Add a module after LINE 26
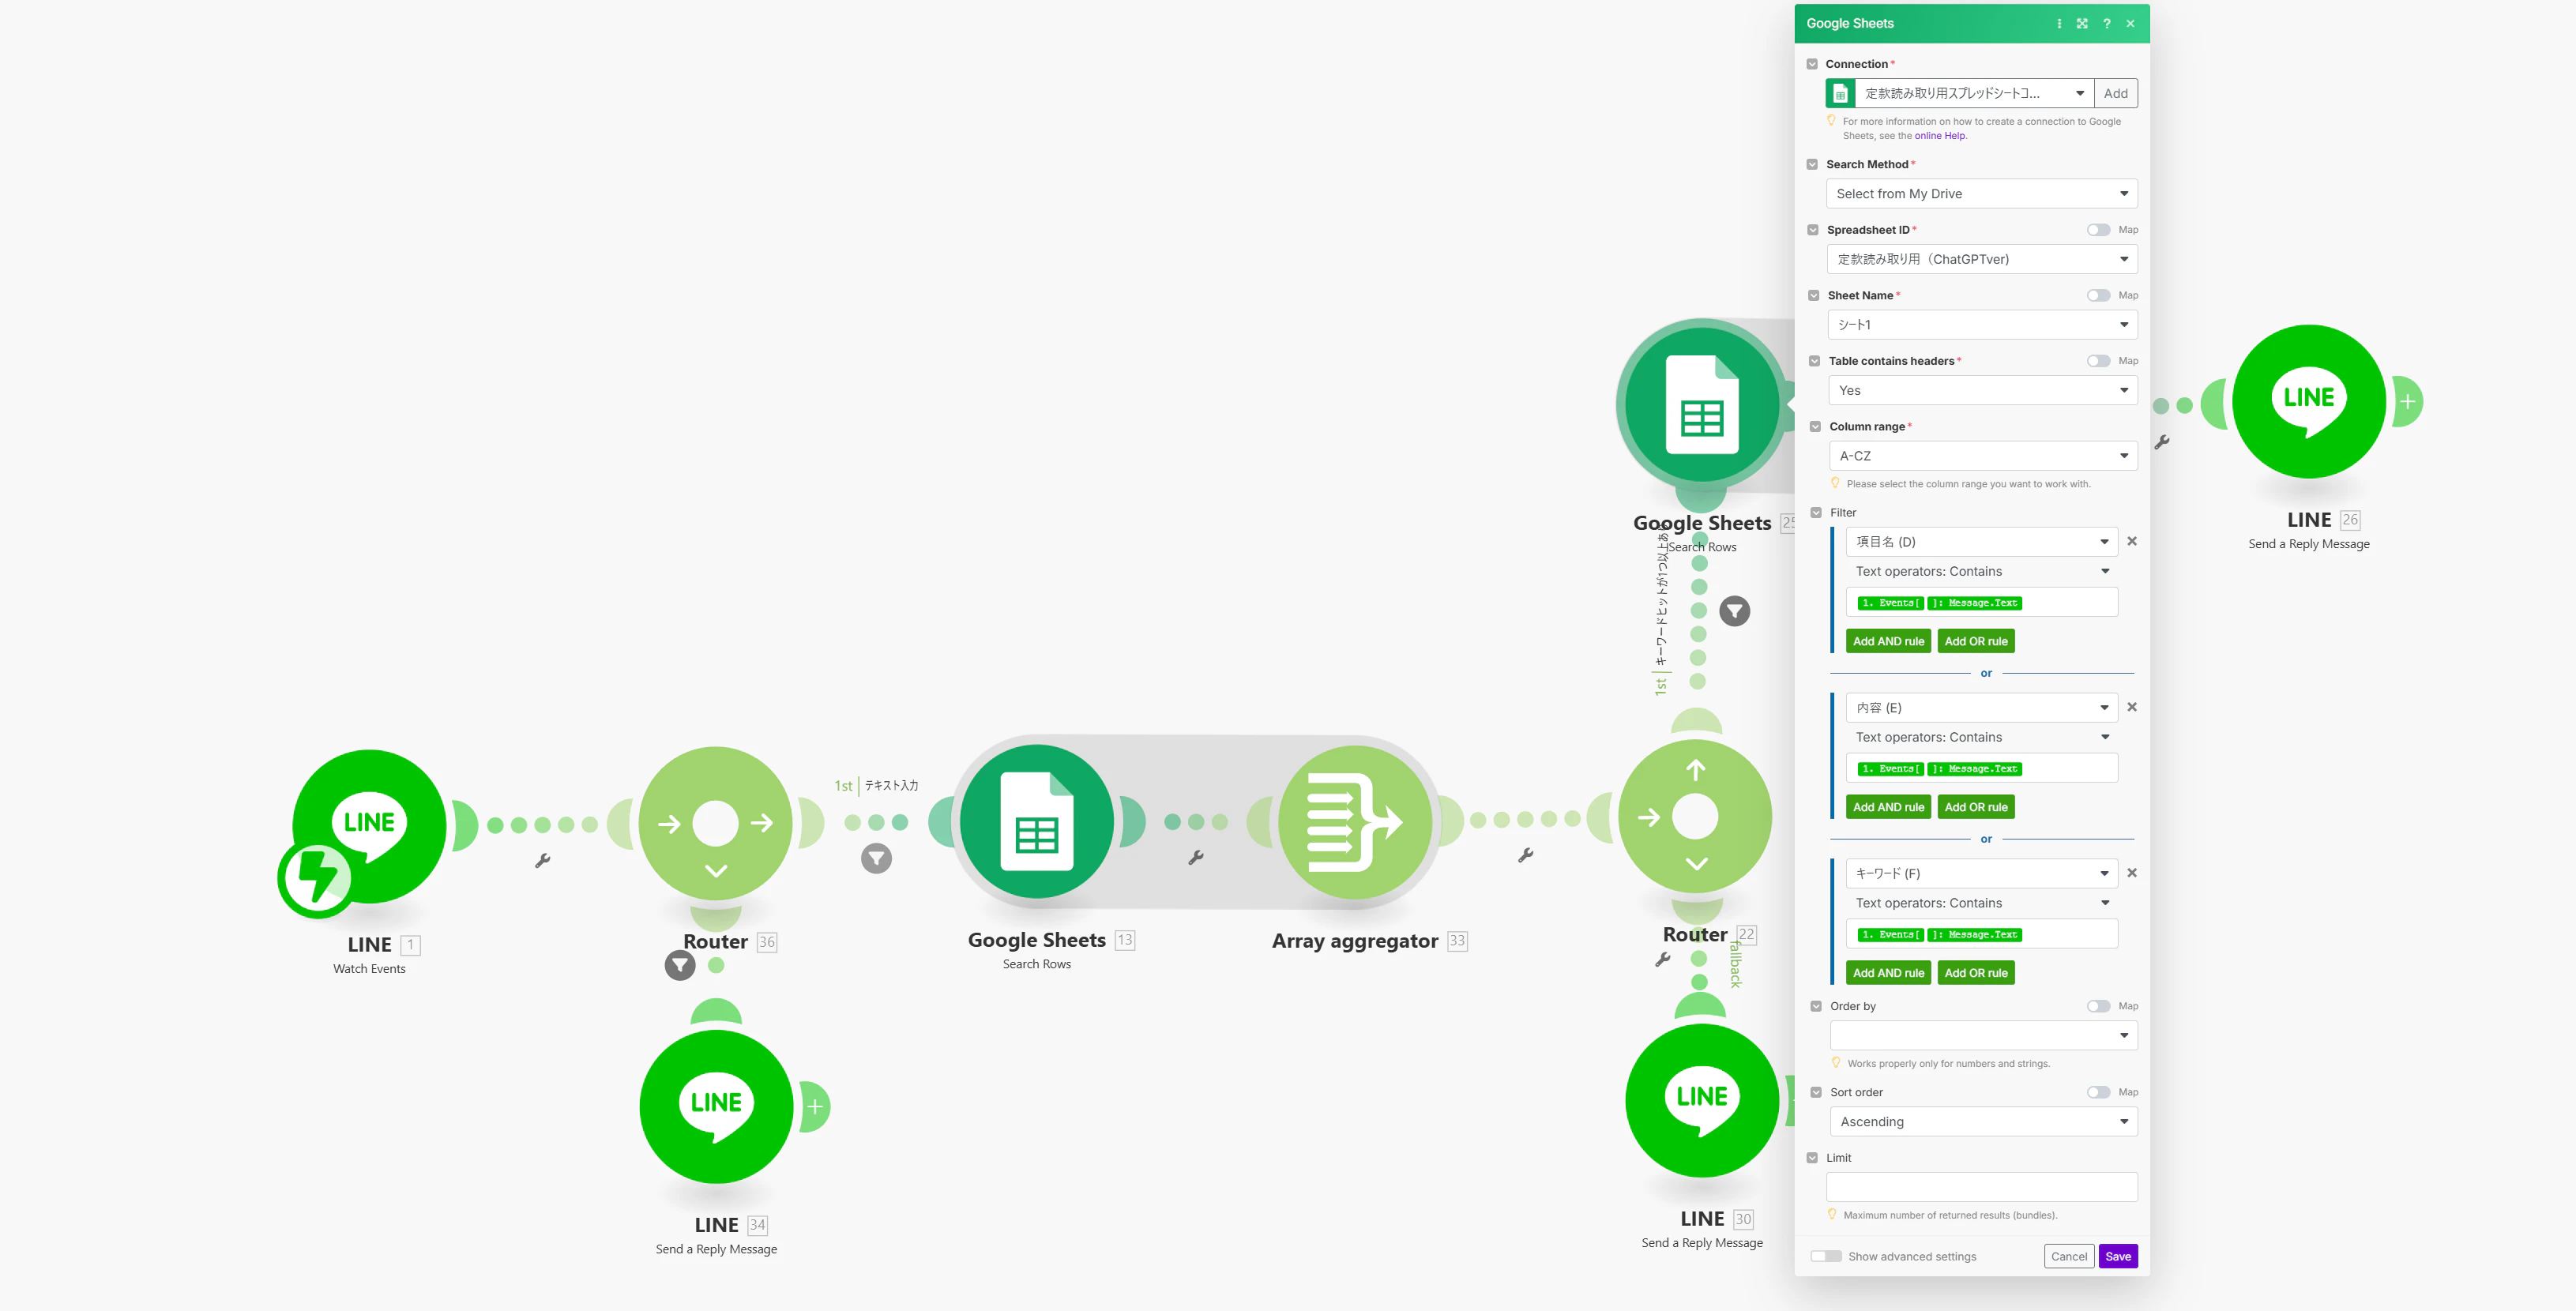Screen dimensions: 2576x1311 [2408, 402]
